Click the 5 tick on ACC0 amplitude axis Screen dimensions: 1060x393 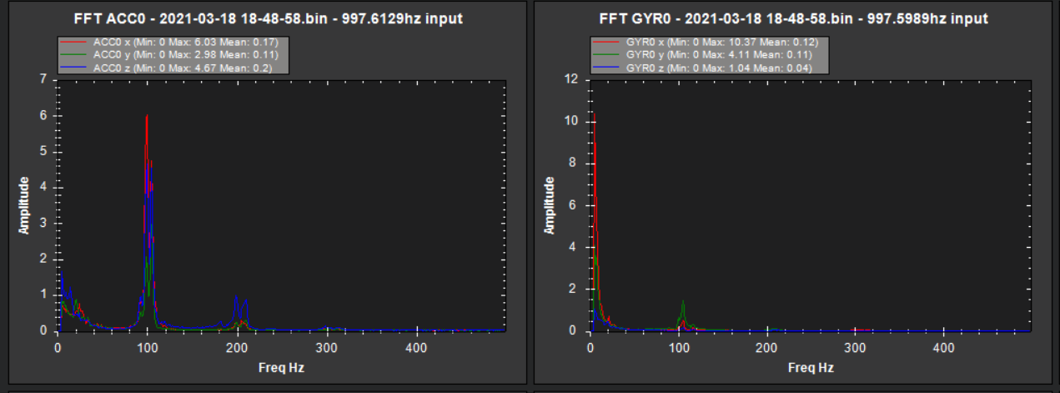point(45,151)
